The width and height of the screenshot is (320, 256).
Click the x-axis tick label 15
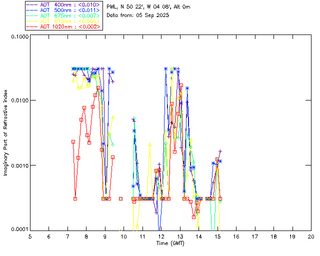point(217,236)
